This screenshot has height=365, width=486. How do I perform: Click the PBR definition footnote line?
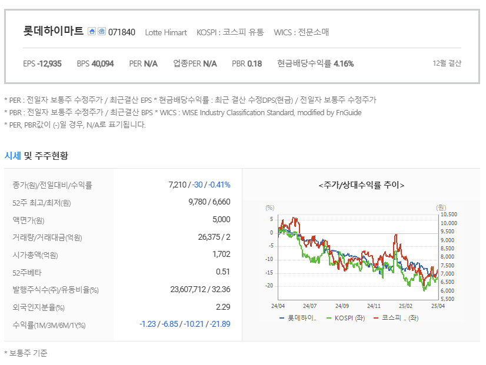(183, 112)
